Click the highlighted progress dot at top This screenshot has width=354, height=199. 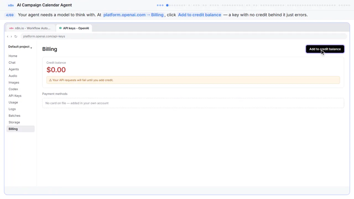(167, 5)
